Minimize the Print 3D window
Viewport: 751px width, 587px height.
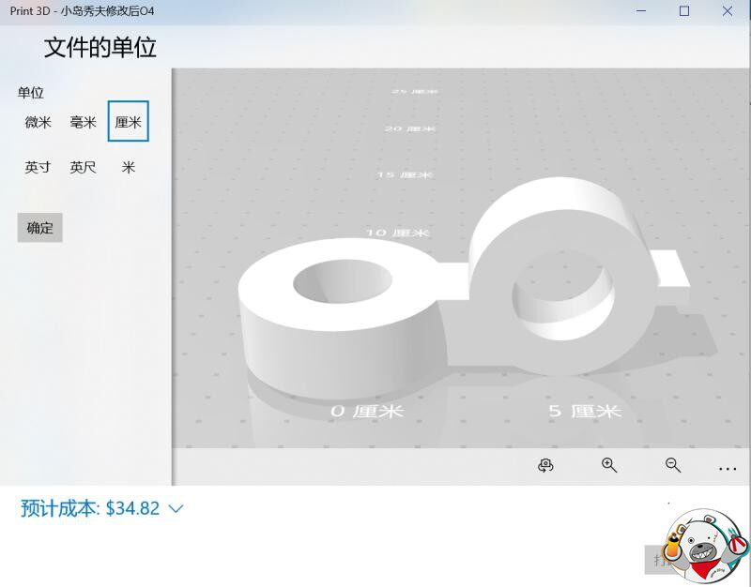[641, 11]
